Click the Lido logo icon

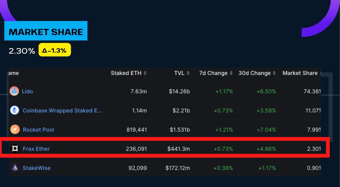click(14, 91)
